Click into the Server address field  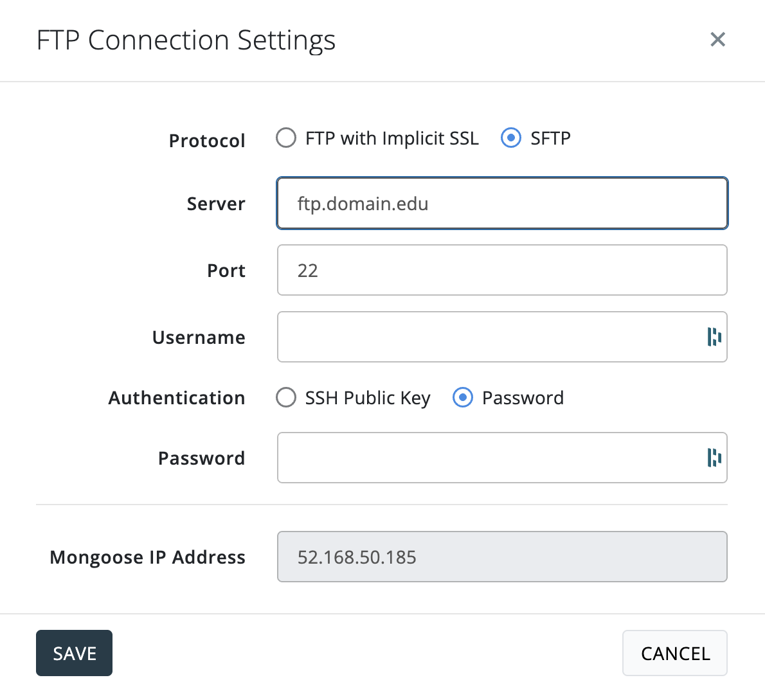coord(501,204)
